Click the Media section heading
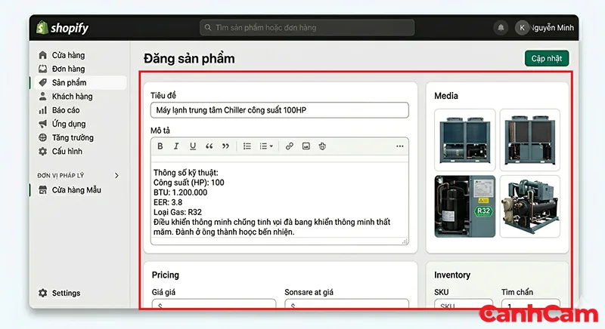Image resolution: width=605 pixels, height=329 pixels. click(x=446, y=96)
